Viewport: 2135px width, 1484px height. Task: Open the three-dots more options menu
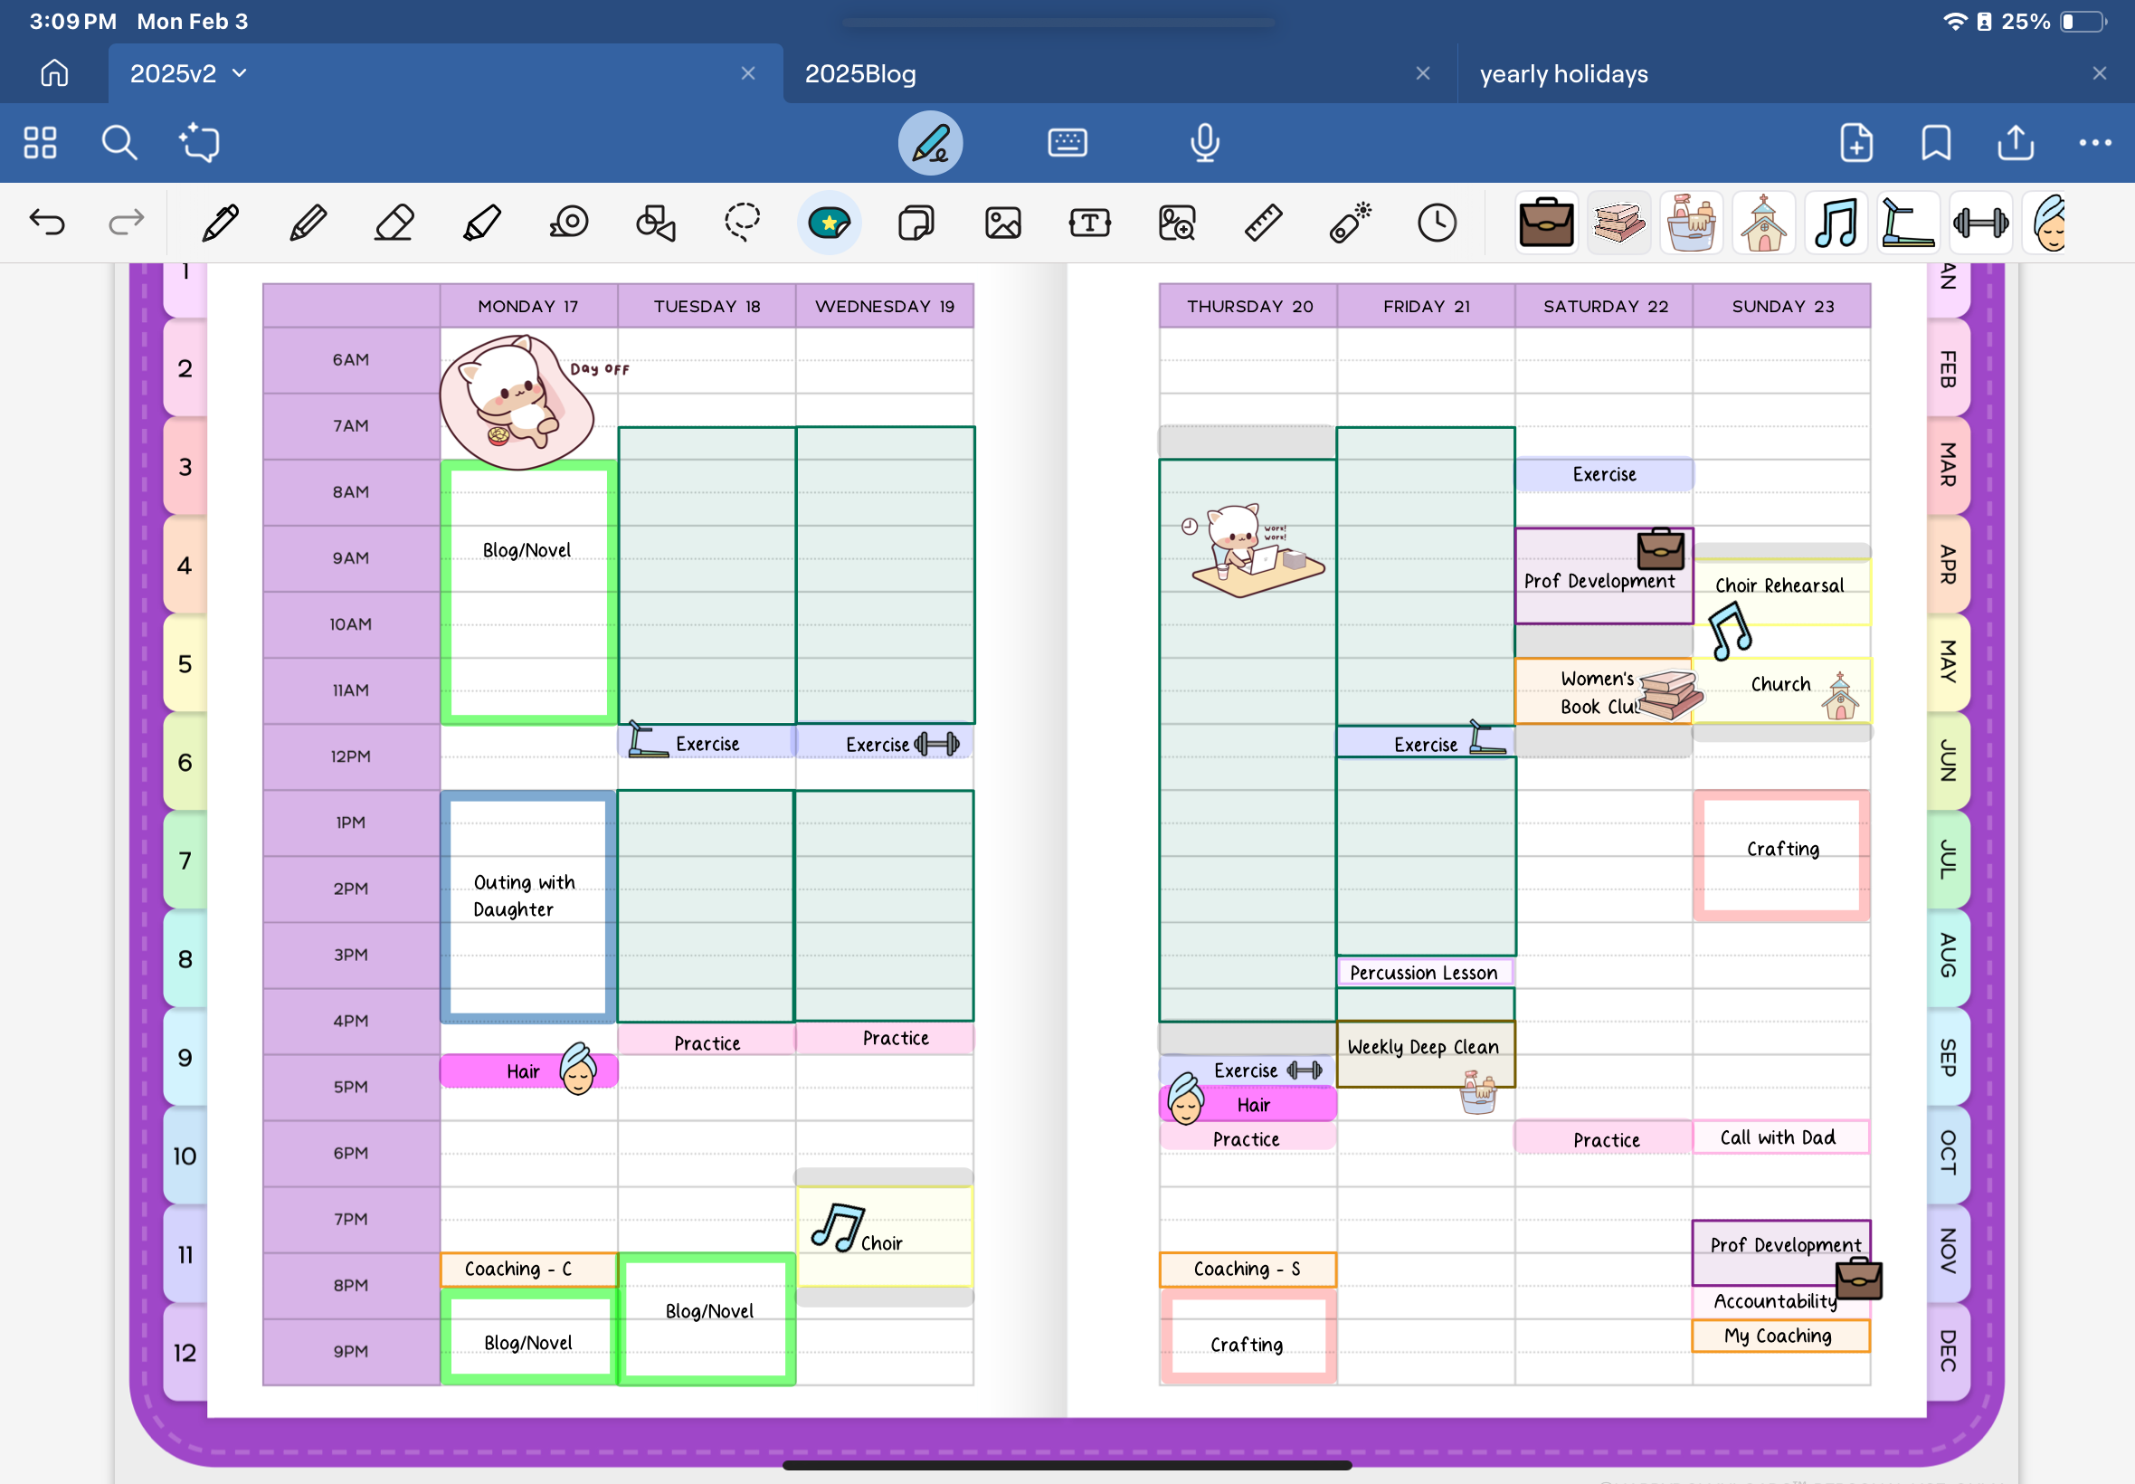[x=2094, y=143]
